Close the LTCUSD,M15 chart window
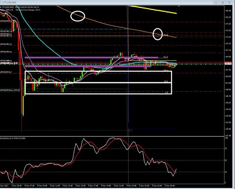The image size is (235, 189). click(229, 2)
